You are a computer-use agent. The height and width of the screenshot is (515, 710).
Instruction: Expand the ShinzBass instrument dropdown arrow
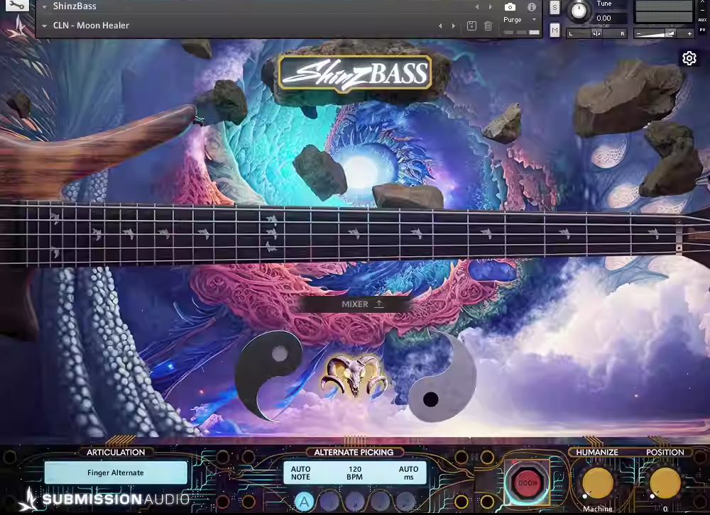(x=44, y=7)
